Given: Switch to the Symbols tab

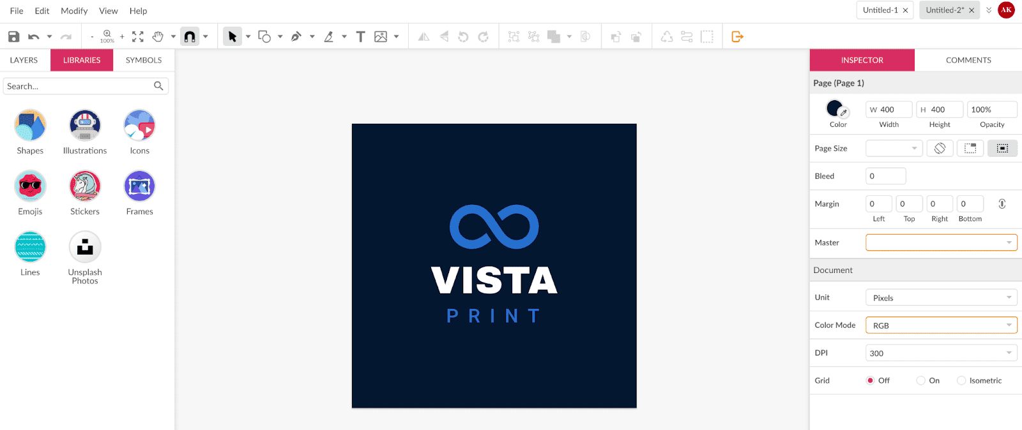Looking at the screenshot, I should (x=144, y=60).
